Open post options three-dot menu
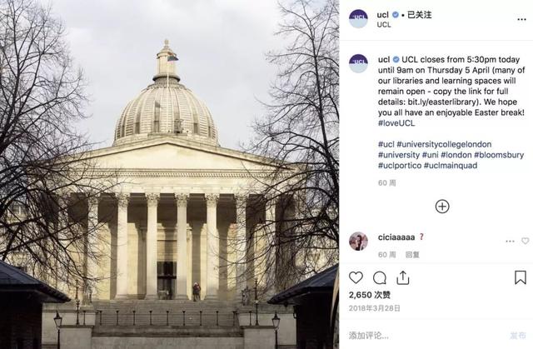The image size is (533, 349). coord(521,19)
